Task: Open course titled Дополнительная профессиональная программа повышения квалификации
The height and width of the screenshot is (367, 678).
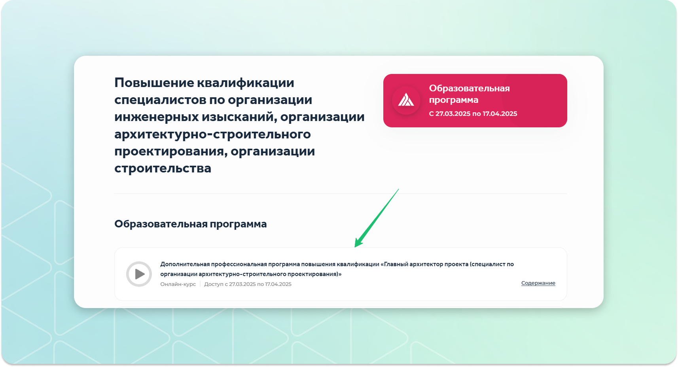Action: point(337,269)
